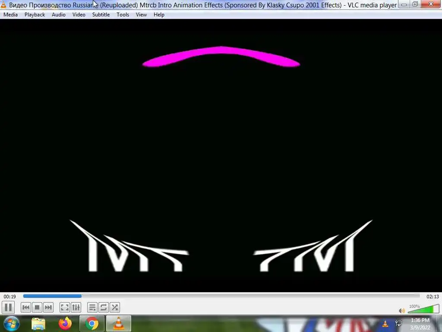Toggle elapsed time display 00:19
Viewport: 442px width, 332px height.
(9, 297)
